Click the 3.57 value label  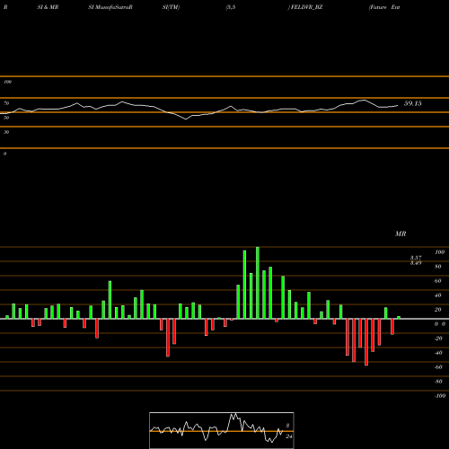tap(416, 258)
